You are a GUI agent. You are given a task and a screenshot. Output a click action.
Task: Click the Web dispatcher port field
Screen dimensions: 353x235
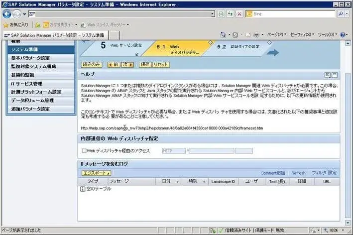[x=244, y=151]
